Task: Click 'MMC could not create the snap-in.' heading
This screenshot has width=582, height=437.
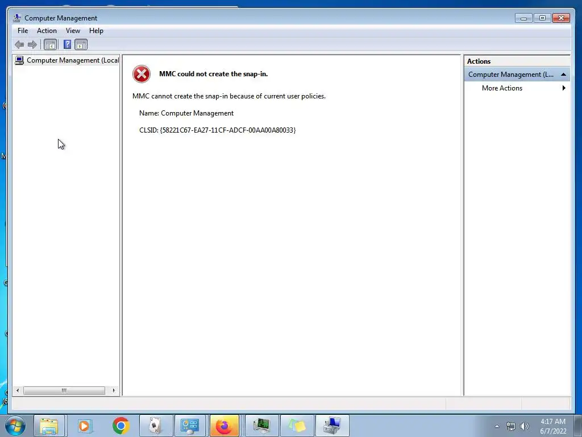Action: click(214, 74)
